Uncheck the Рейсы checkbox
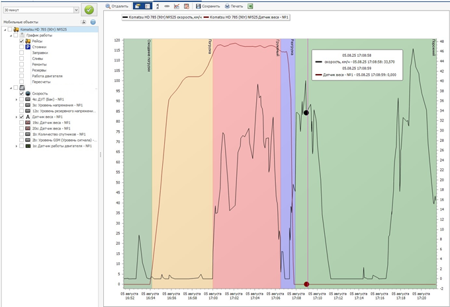 [22, 42]
